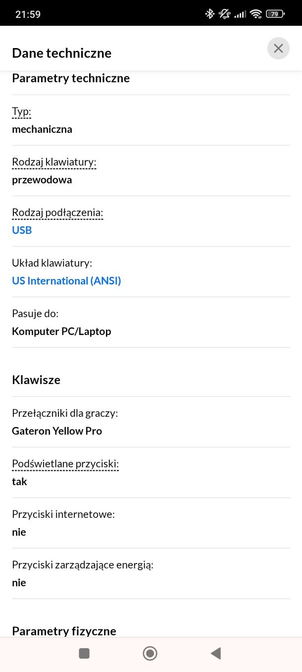The height and width of the screenshot is (672, 302).
Task: Tap the Dane techniczne header title
Action: [62, 53]
